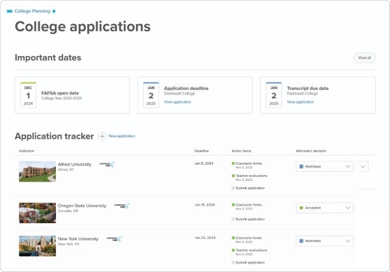
Task: Click the Application tracker heading
Action: [54, 136]
